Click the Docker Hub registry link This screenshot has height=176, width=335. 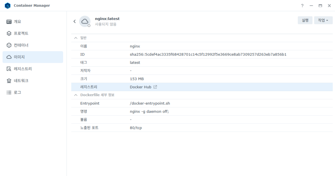140,87
